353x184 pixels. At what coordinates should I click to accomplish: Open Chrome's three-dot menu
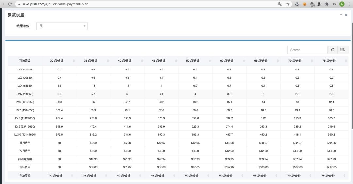coord(349,4)
